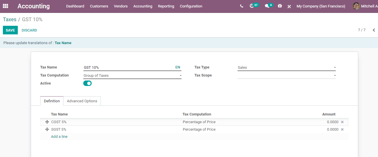Open activities clock icon with 37 badge

254,6
